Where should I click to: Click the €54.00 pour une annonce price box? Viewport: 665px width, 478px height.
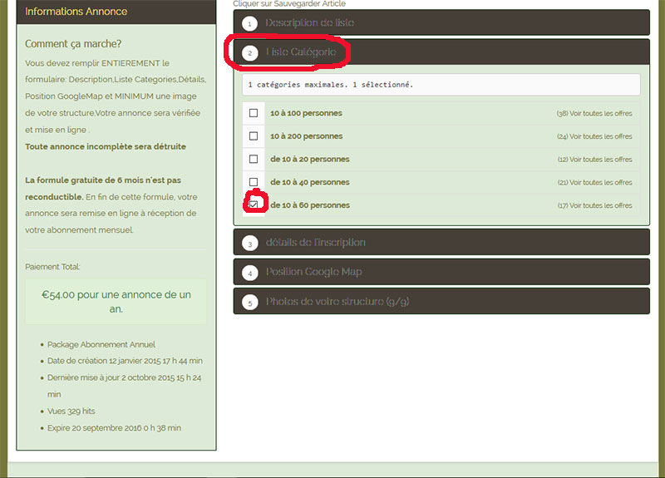click(x=116, y=302)
